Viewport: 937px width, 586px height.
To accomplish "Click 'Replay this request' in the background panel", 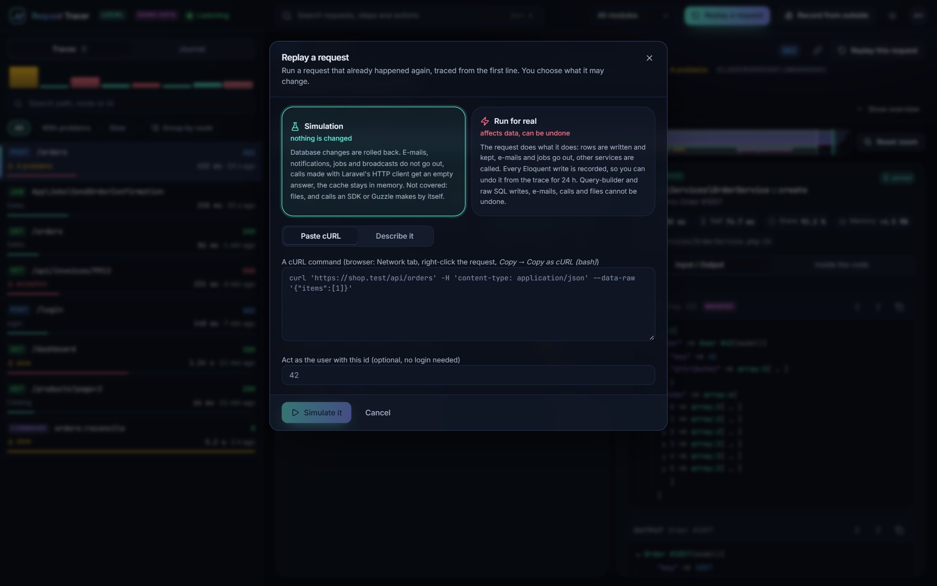I will [878, 50].
